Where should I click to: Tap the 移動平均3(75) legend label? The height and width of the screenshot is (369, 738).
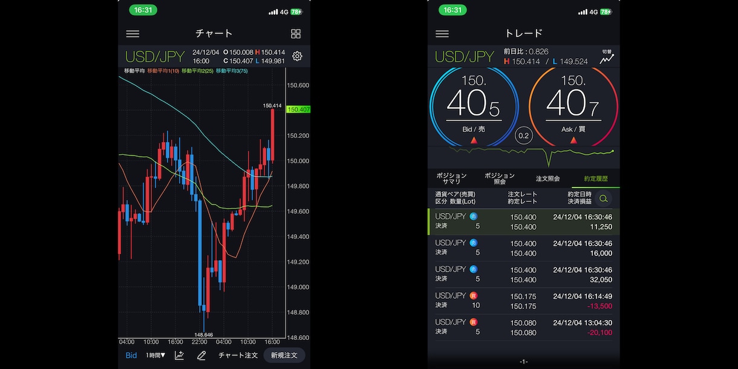[x=232, y=71]
